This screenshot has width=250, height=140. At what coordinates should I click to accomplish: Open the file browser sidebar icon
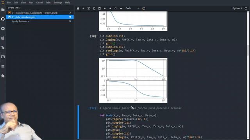[x=3, y=10]
